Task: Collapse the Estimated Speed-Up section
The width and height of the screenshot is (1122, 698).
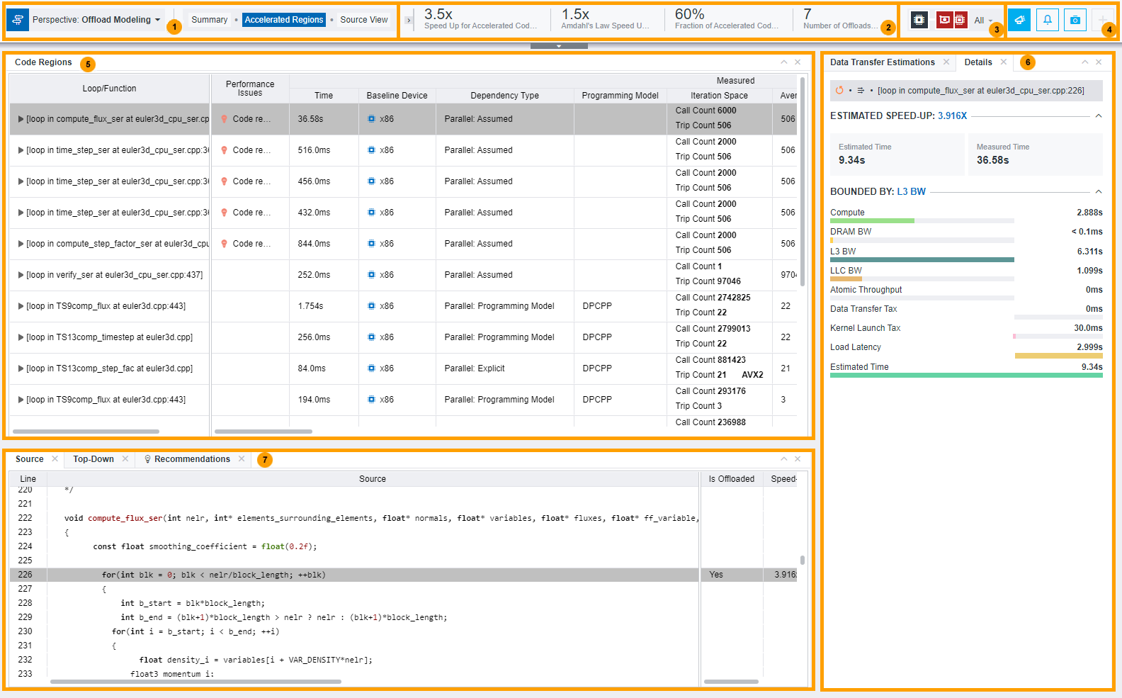Action: point(1099,116)
